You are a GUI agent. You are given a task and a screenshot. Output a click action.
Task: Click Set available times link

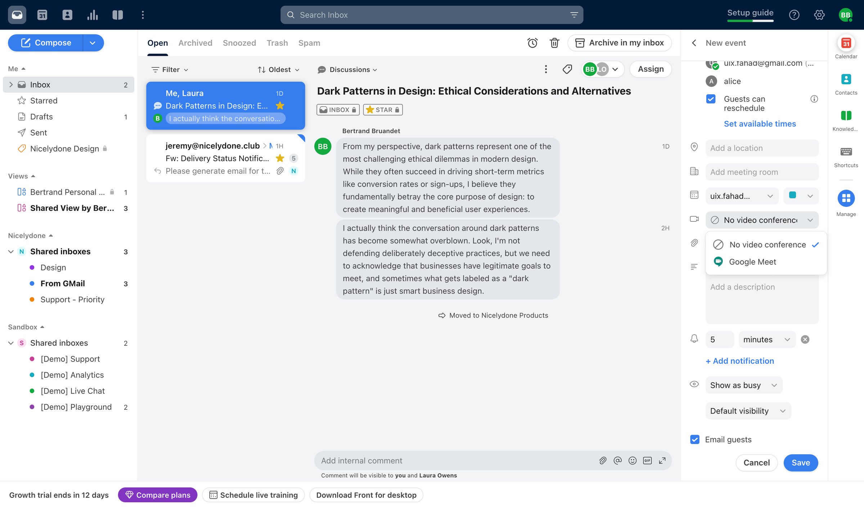[x=760, y=124]
